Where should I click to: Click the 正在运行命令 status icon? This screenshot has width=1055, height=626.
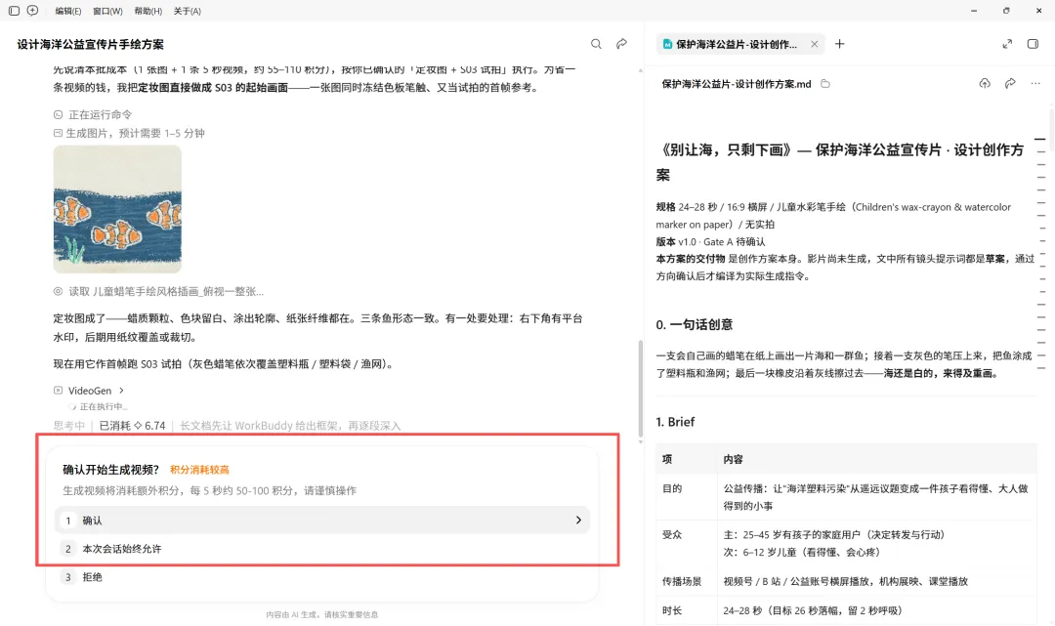tap(58, 115)
